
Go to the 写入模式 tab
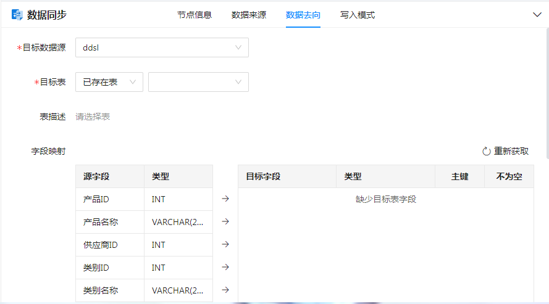[x=358, y=15]
